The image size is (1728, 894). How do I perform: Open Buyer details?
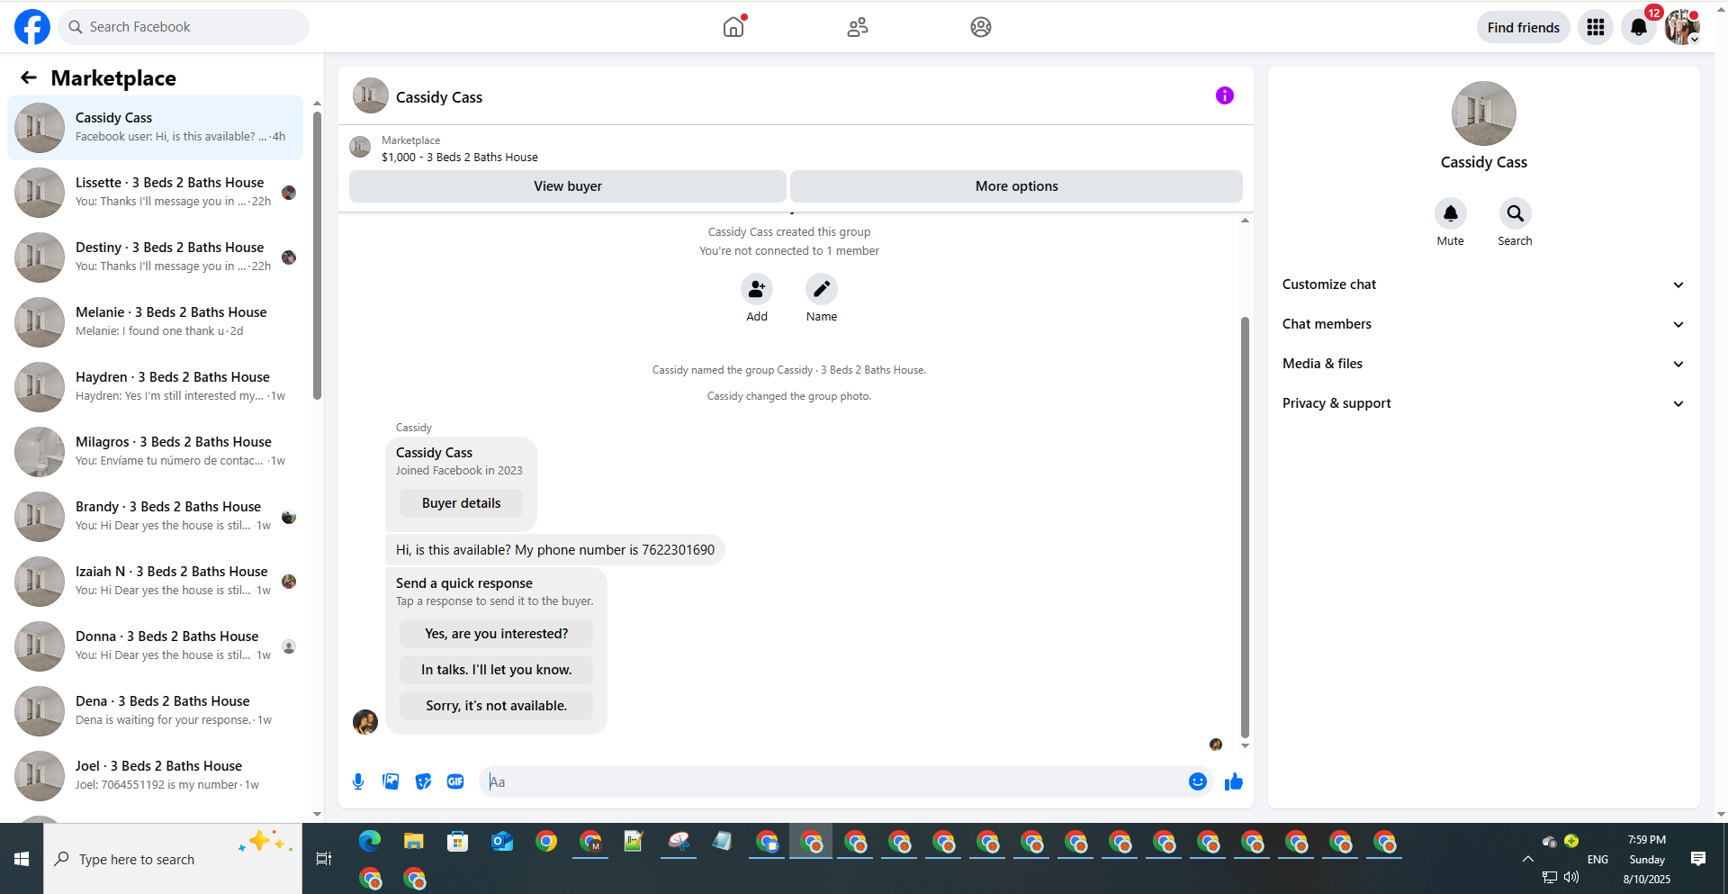click(462, 503)
